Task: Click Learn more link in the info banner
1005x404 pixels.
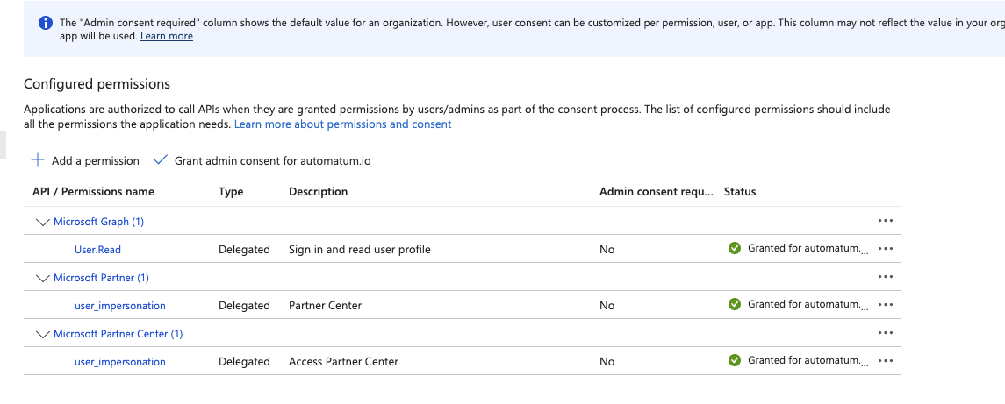Action: click(x=167, y=37)
